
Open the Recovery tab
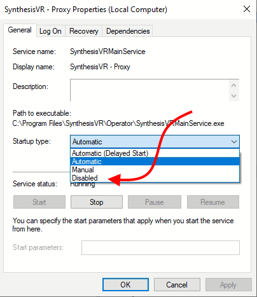pos(84,31)
